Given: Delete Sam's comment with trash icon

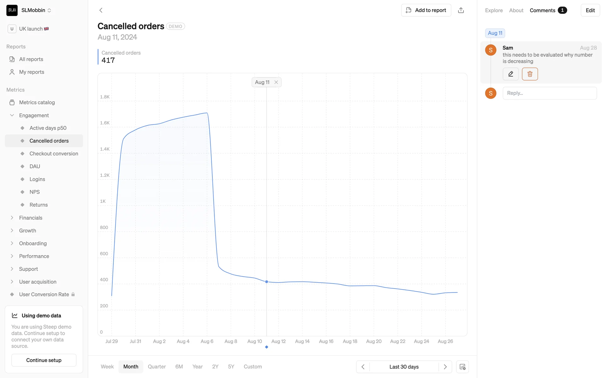Looking at the screenshot, I should tap(530, 74).
